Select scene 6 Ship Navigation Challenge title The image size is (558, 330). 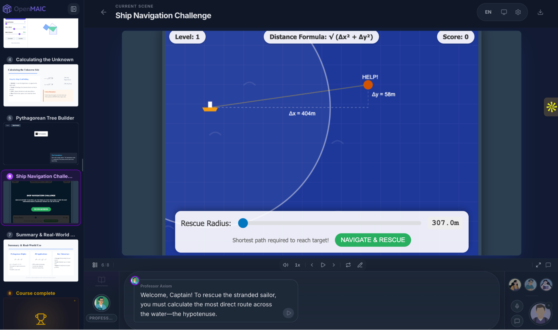coord(44,176)
